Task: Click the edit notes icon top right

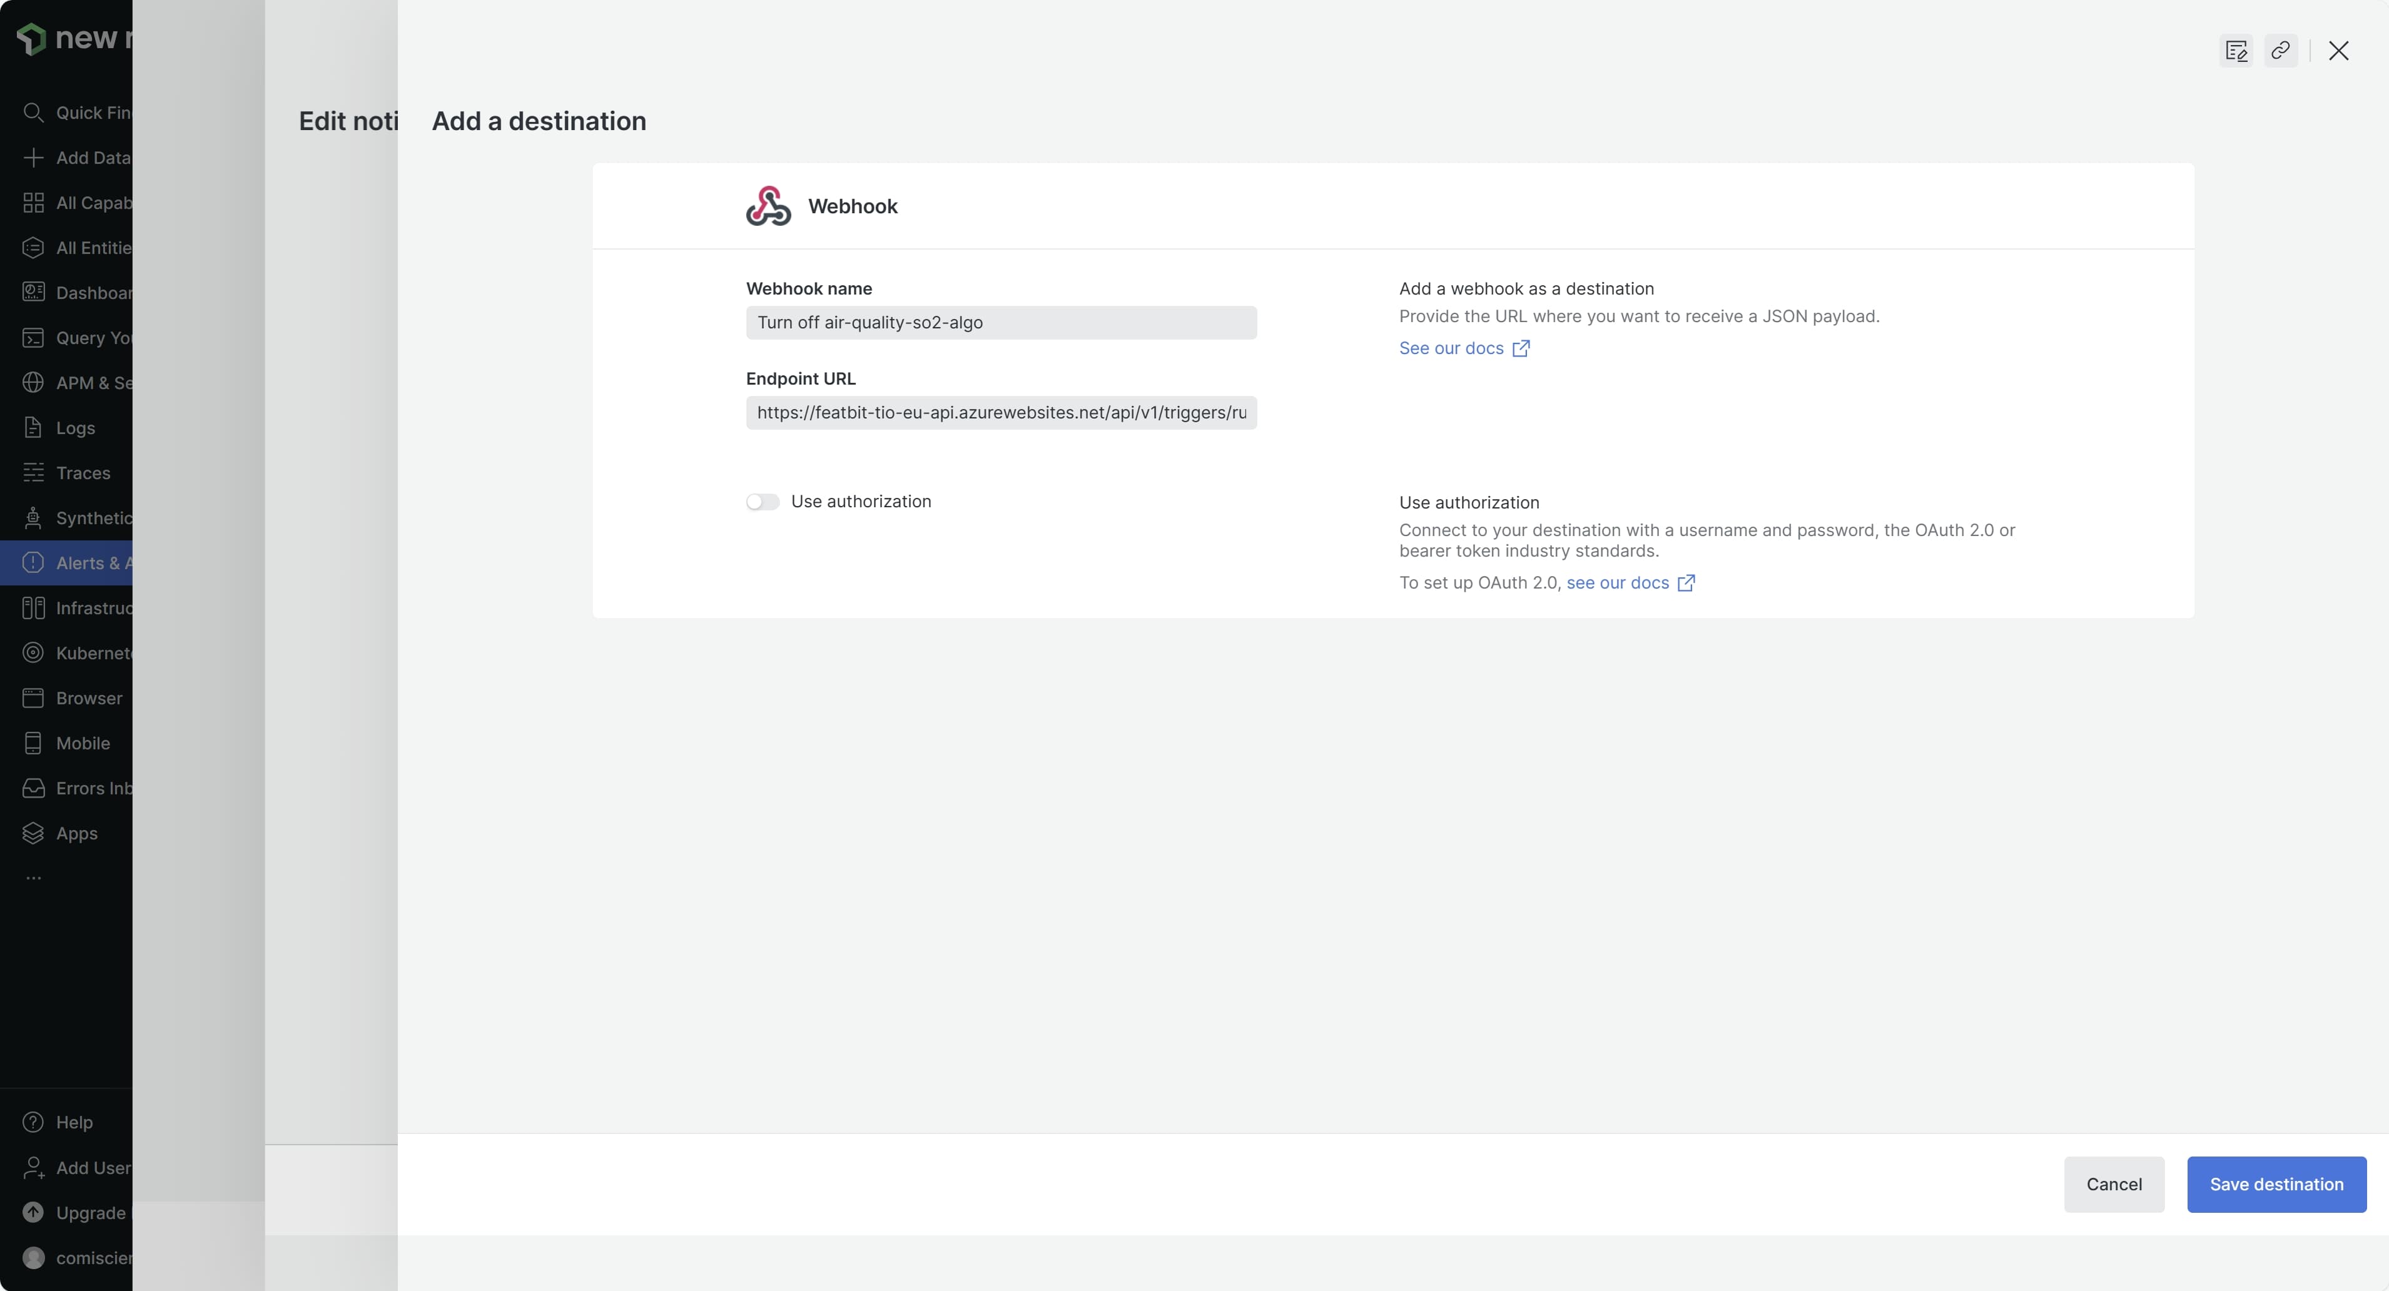Action: click(2236, 50)
